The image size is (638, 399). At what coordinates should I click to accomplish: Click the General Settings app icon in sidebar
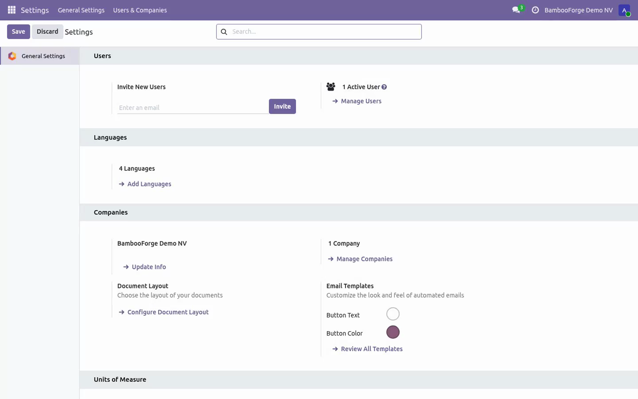pos(12,56)
